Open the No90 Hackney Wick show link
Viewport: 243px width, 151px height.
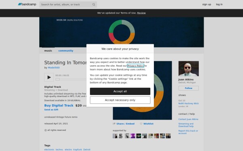point(188,103)
